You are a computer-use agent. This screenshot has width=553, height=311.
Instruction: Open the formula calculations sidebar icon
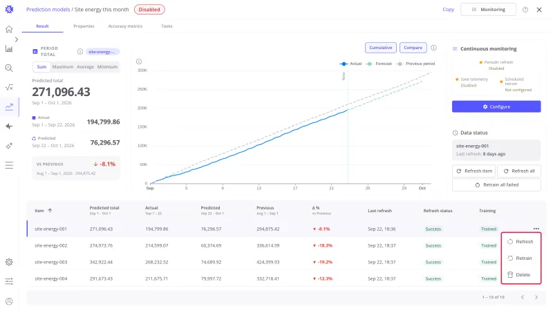tap(9, 88)
